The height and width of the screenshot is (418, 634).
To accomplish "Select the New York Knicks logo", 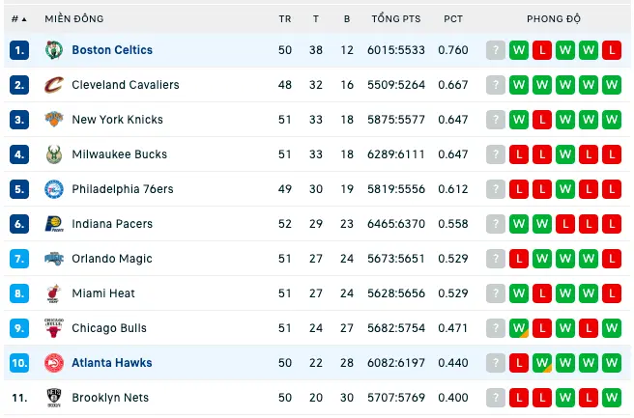I will pyautogui.click(x=54, y=120).
